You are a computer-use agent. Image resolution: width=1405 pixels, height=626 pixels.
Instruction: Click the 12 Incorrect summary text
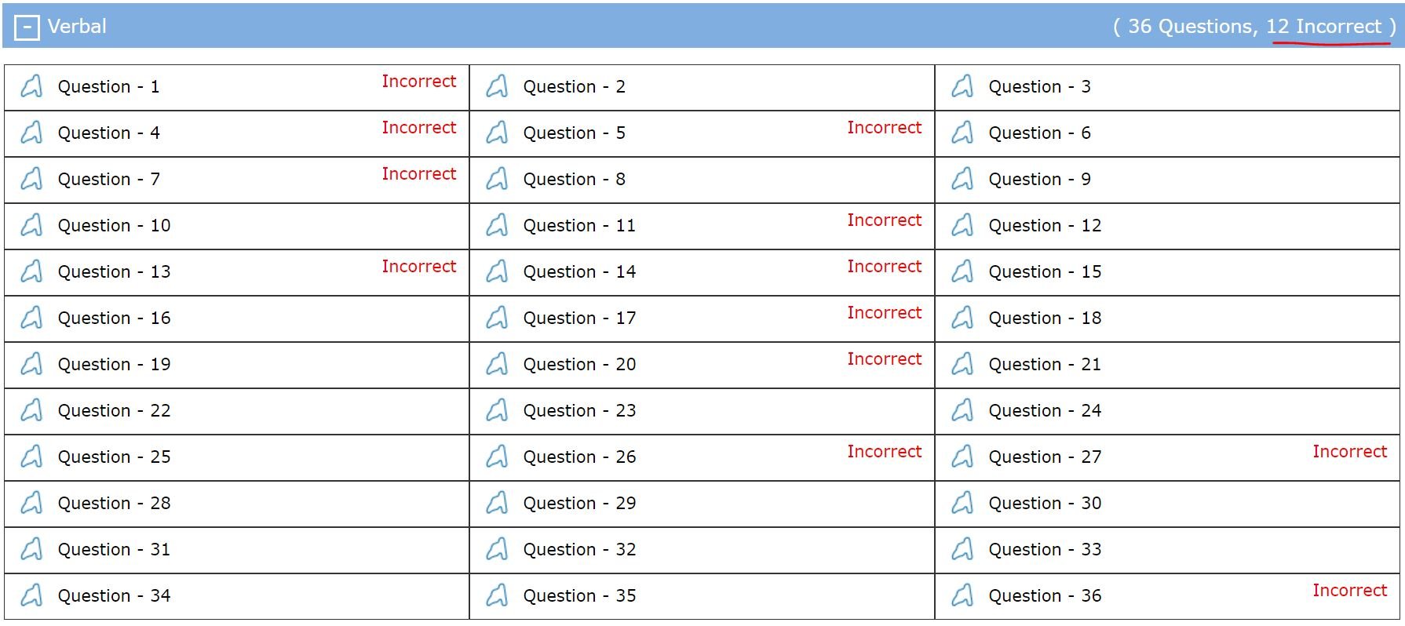[x=1323, y=27]
